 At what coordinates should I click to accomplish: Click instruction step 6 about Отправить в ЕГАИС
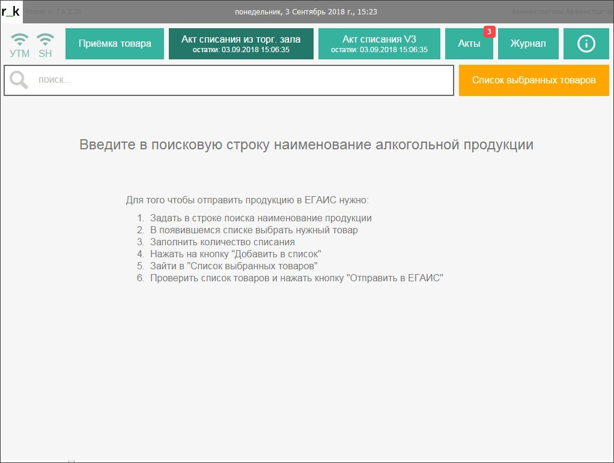[x=296, y=278]
